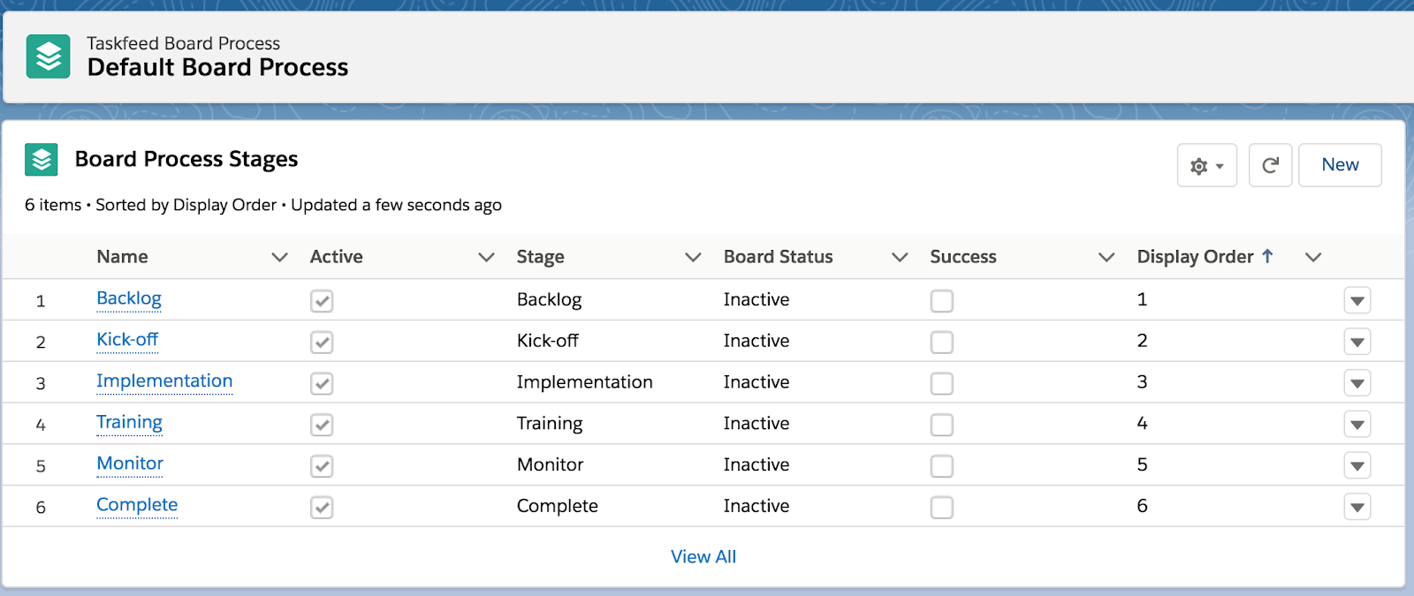1414x596 pixels.
Task: Open the Implementation stage record link
Action: tap(164, 381)
